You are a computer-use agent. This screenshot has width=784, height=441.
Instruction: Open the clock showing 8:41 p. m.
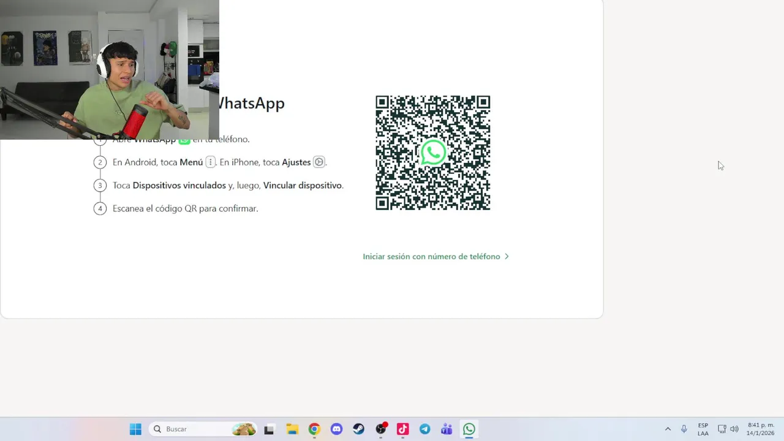760,429
